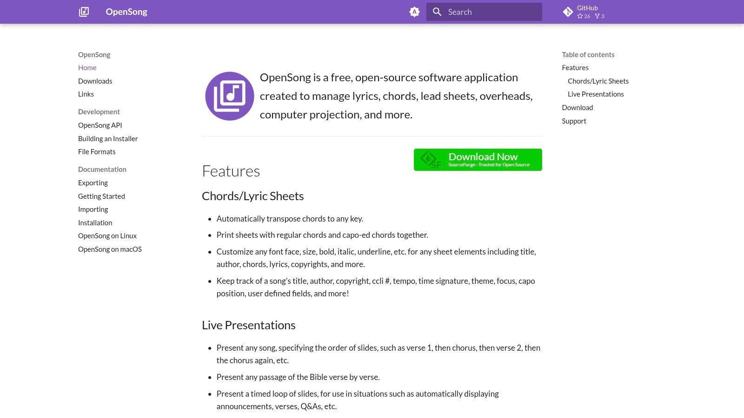The width and height of the screenshot is (744, 418).
Task: Go to the Home sidebar link
Action: coord(87,68)
